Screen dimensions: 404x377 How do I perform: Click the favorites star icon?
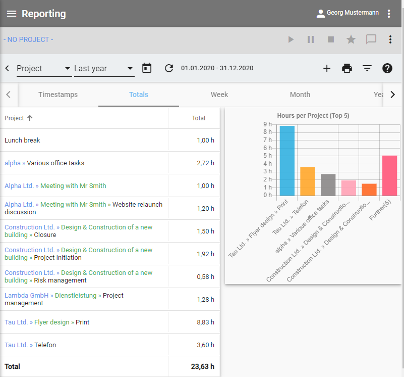click(351, 39)
